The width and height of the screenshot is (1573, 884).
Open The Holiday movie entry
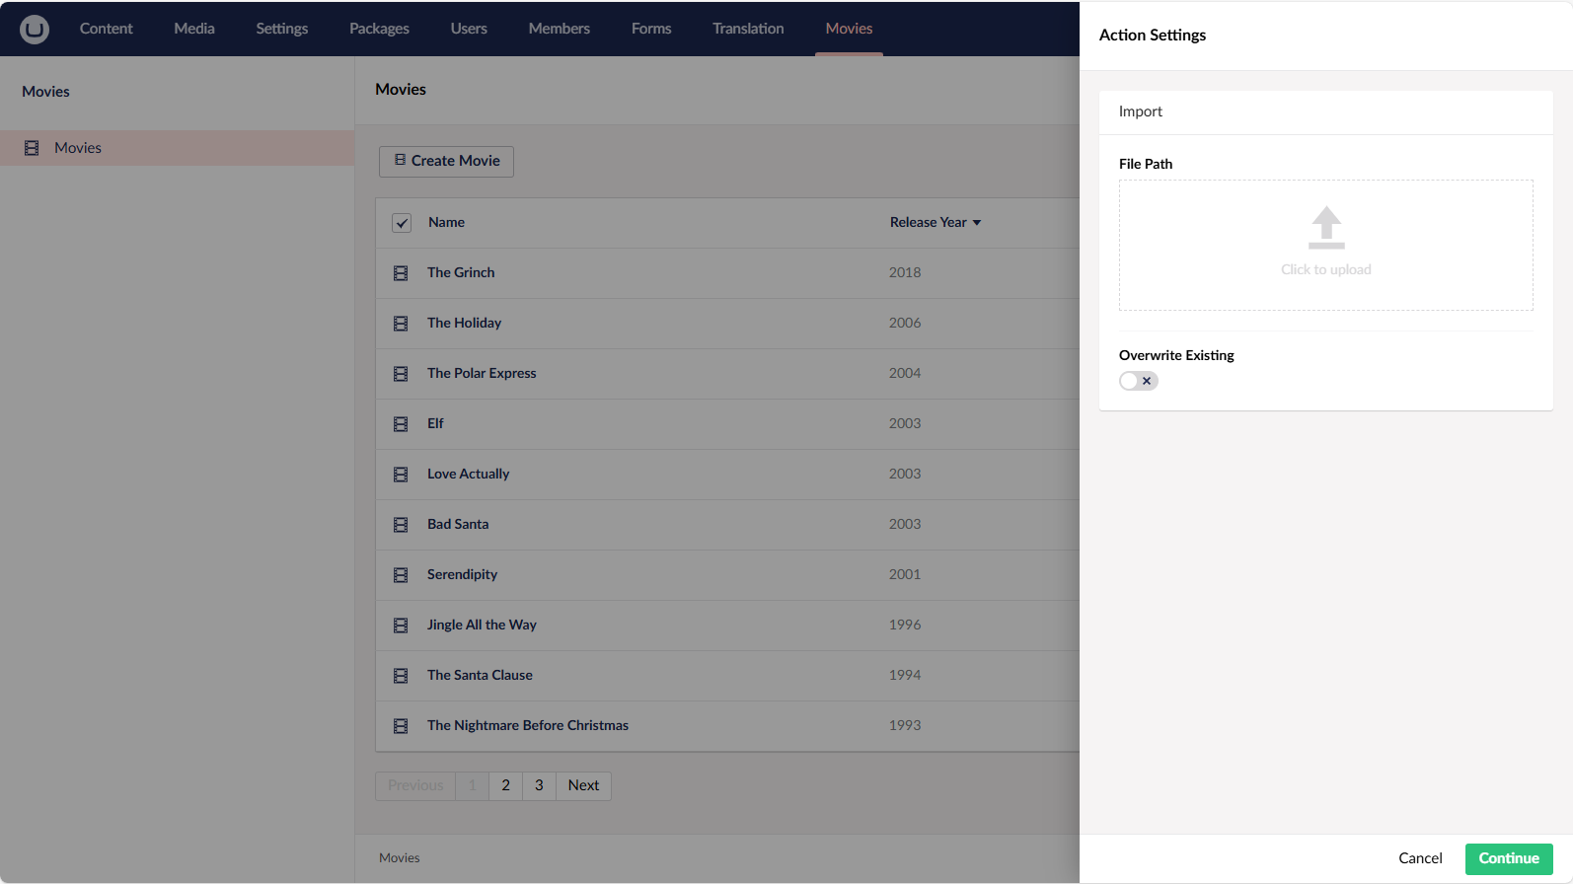point(464,324)
